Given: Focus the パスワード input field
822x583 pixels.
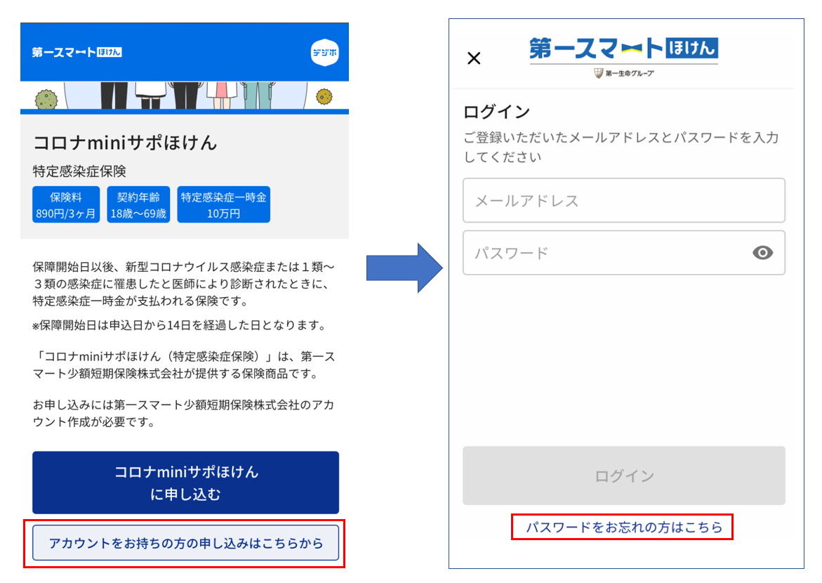Looking at the screenshot, I should [x=624, y=253].
